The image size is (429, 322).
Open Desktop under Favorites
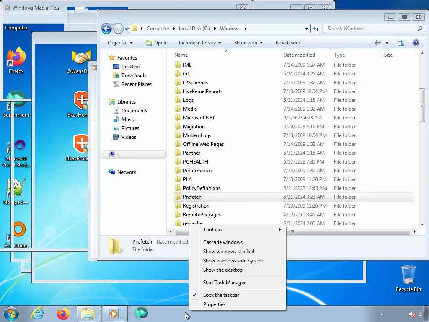(130, 67)
